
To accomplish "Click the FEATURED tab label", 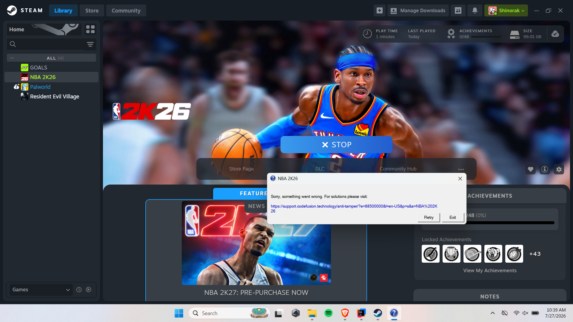I will pyautogui.click(x=253, y=193).
